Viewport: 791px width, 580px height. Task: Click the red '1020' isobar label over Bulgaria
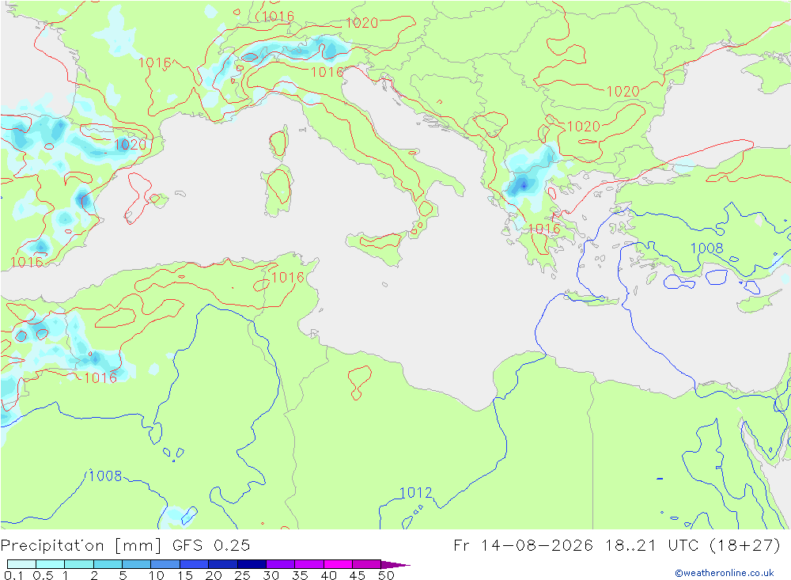pyautogui.click(x=584, y=126)
